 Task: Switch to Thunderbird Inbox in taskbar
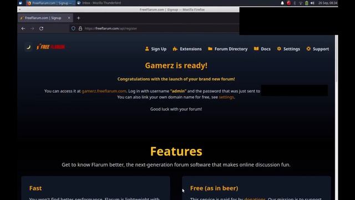click(99, 3)
